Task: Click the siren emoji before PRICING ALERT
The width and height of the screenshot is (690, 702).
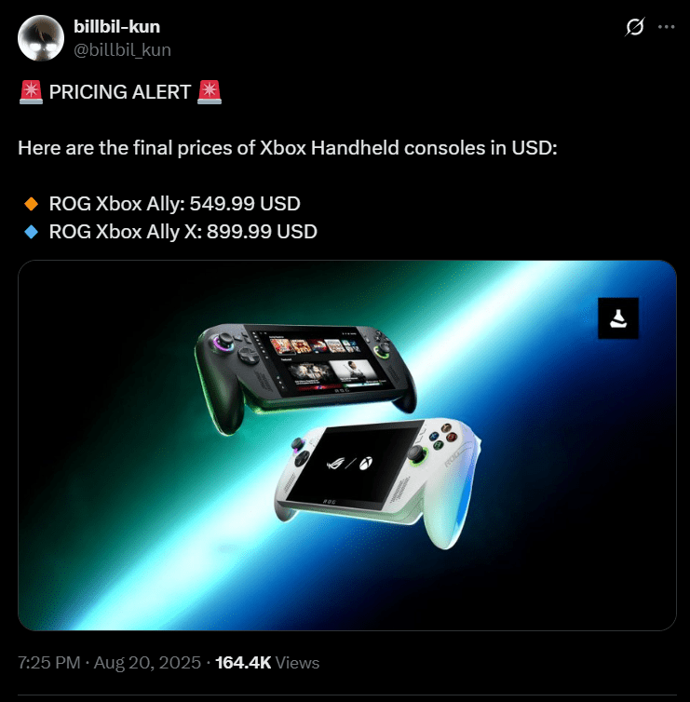Action: click(31, 92)
